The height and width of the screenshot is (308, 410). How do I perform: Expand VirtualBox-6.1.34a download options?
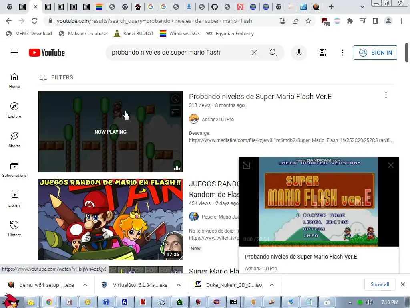pyautogui.click(x=178, y=285)
